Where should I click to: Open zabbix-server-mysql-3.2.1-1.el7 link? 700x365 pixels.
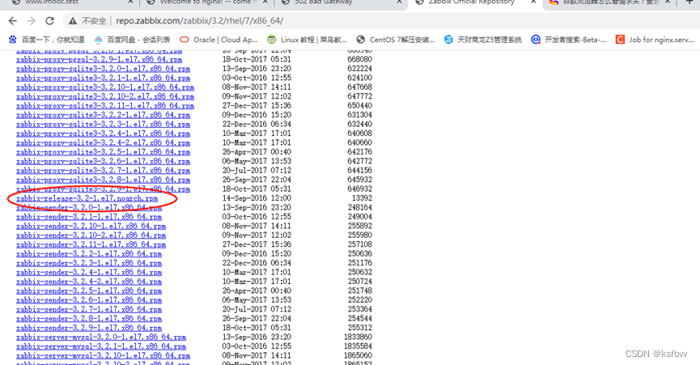pos(101,346)
